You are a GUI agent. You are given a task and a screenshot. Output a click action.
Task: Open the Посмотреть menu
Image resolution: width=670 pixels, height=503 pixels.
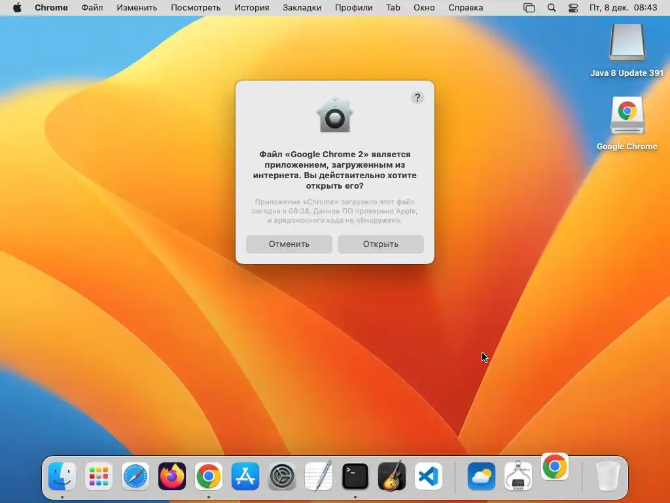[196, 8]
